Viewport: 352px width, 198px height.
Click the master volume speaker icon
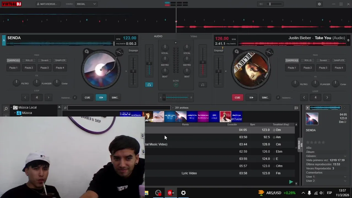pyautogui.click(x=261, y=4)
